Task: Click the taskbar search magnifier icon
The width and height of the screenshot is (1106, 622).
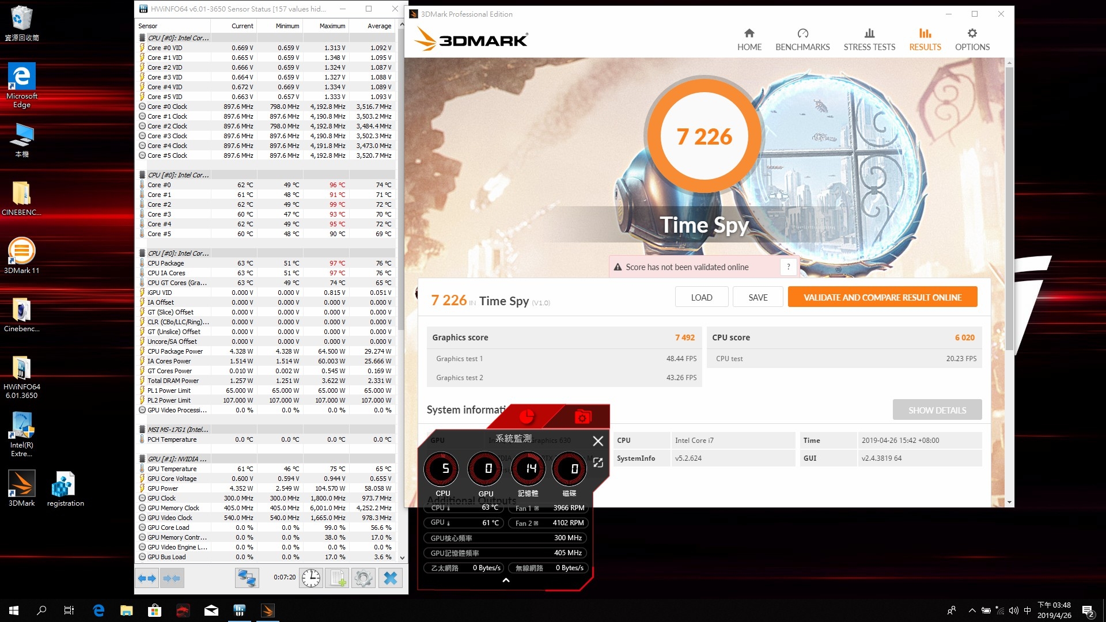Action: [41, 610]
